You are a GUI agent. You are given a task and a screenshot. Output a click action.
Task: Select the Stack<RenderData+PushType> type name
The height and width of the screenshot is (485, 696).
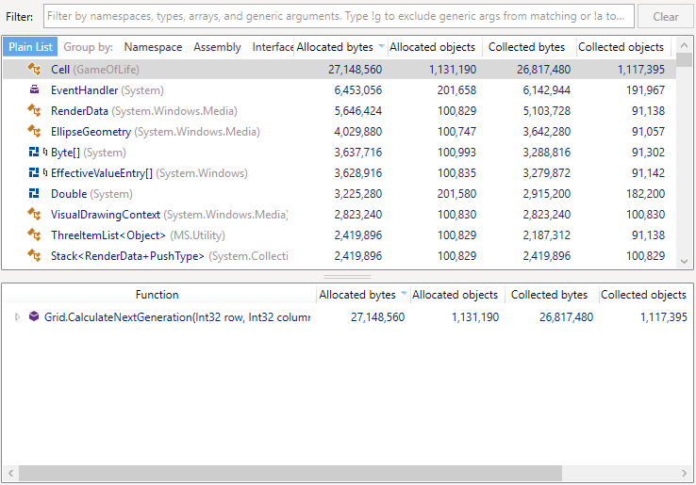pyautogui.click(x=127, y=256)
